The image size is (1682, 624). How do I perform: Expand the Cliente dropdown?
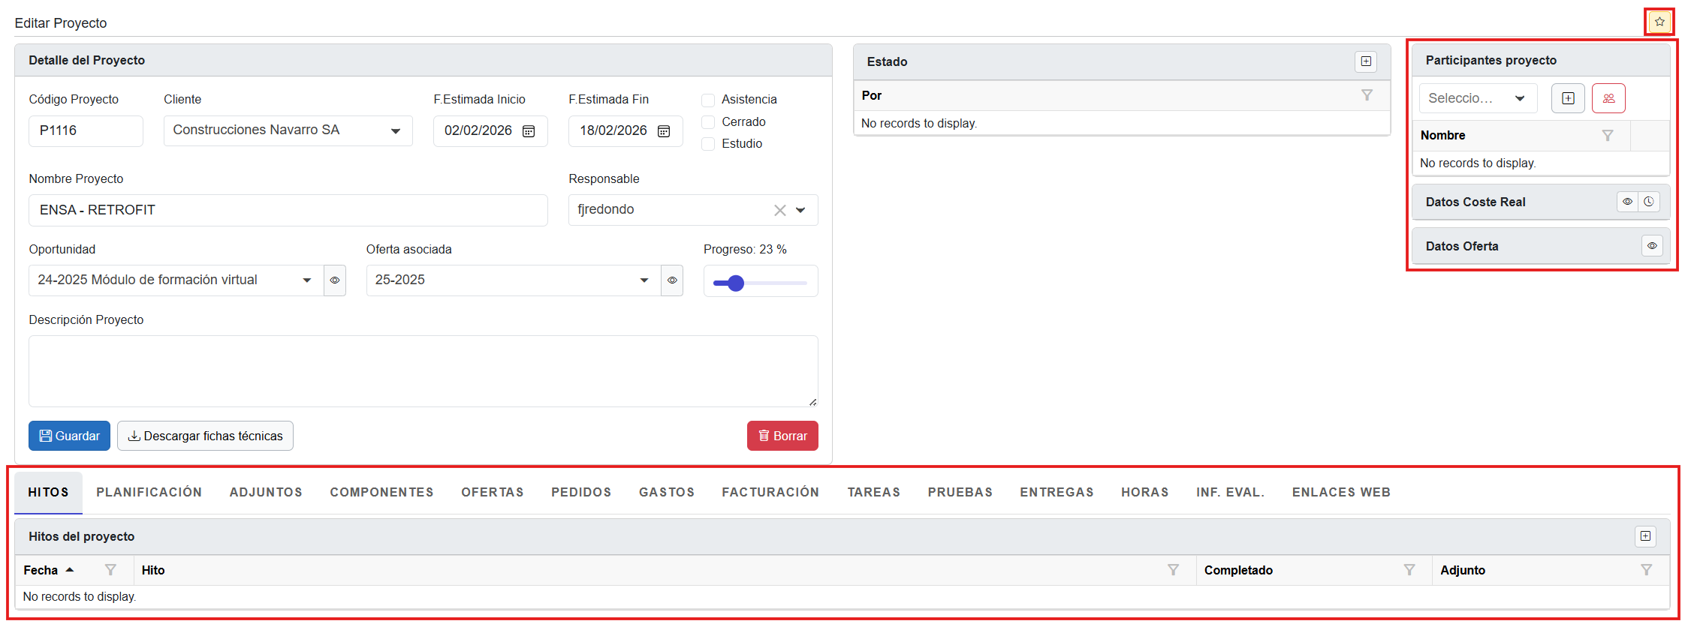[x=395, y=131]
